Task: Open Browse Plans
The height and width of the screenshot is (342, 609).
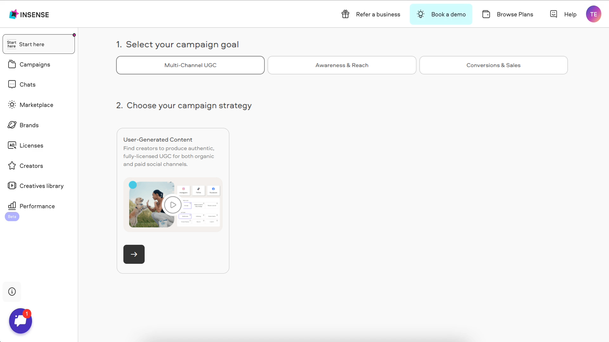Action: 507,14
